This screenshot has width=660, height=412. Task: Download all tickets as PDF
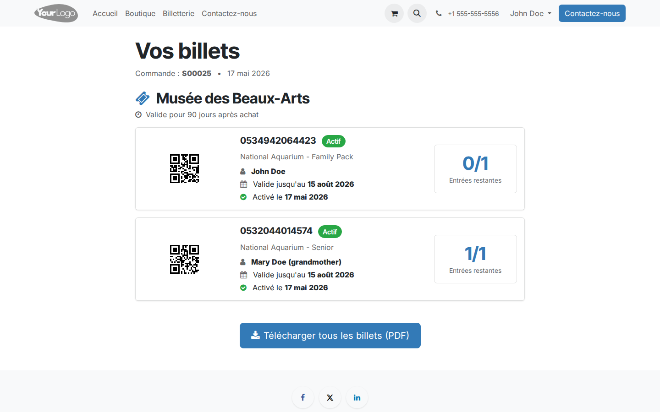[x=330, y=336]
